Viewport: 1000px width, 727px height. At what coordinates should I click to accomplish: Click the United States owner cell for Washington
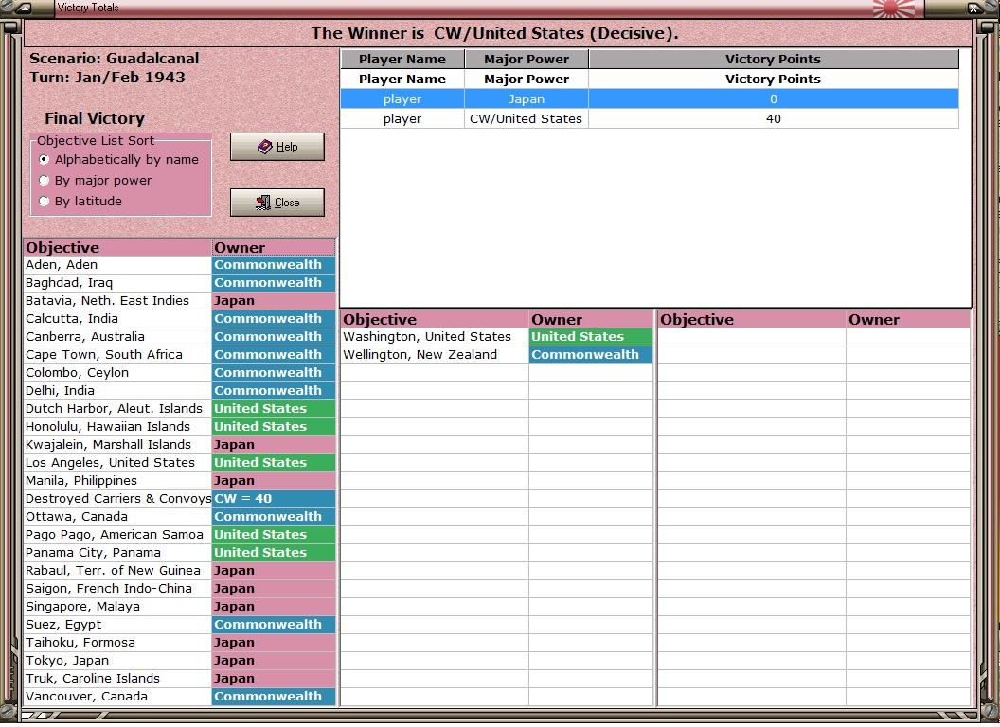point(591,336)
